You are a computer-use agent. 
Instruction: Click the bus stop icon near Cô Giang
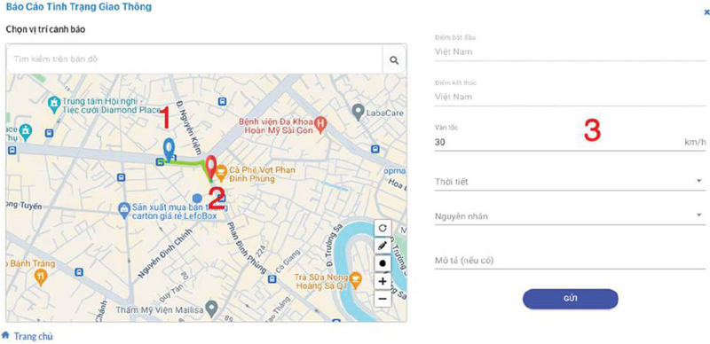[x=272, y=278]
